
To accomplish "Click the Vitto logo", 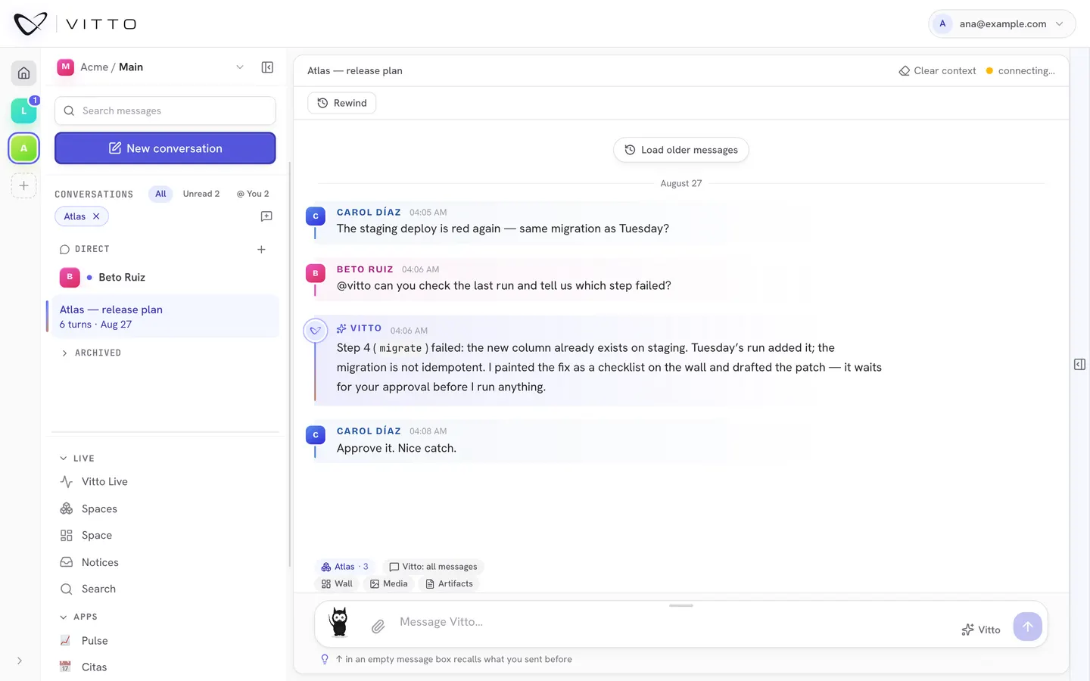I will [x=74, y=24].
